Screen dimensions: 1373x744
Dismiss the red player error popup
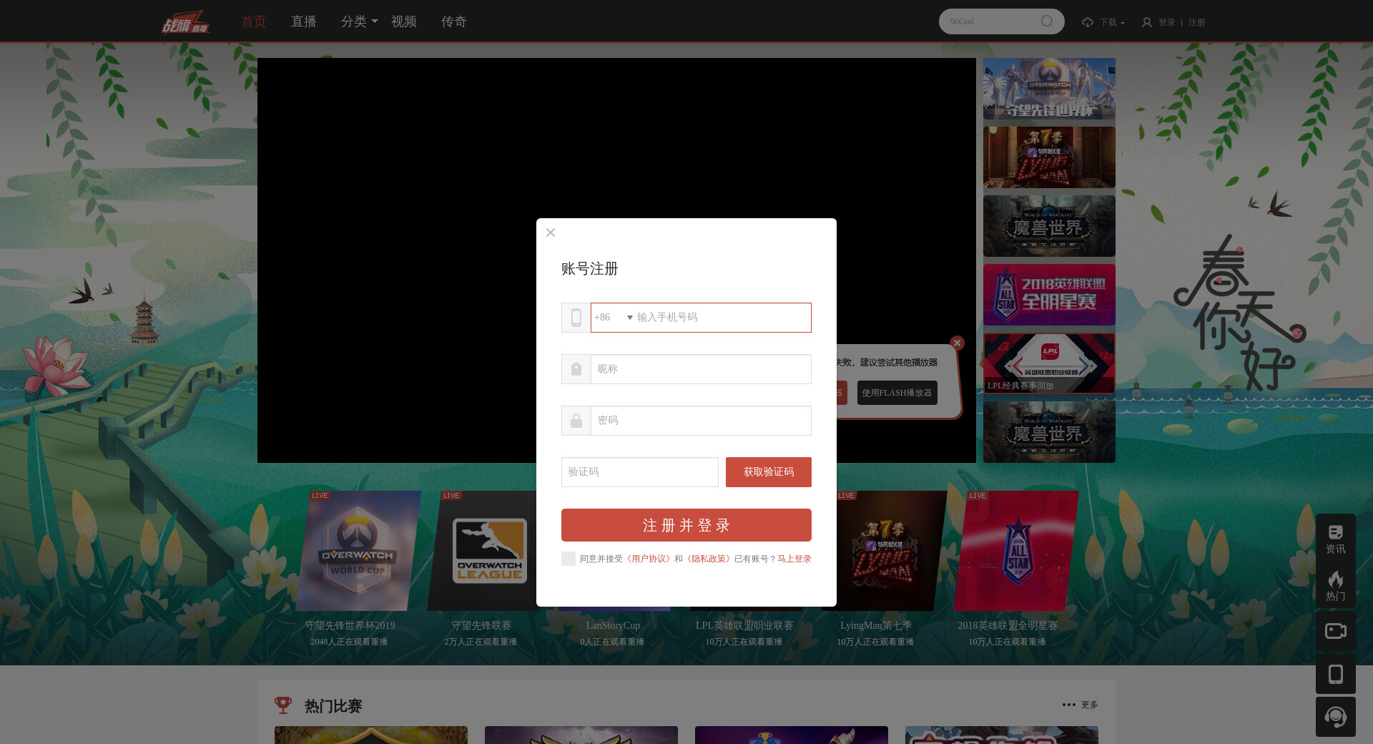click(957, 343)
